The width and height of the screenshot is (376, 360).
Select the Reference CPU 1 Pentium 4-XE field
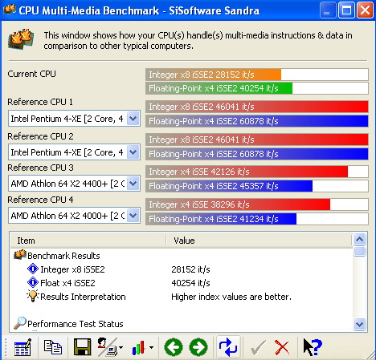tap(74, 118)
